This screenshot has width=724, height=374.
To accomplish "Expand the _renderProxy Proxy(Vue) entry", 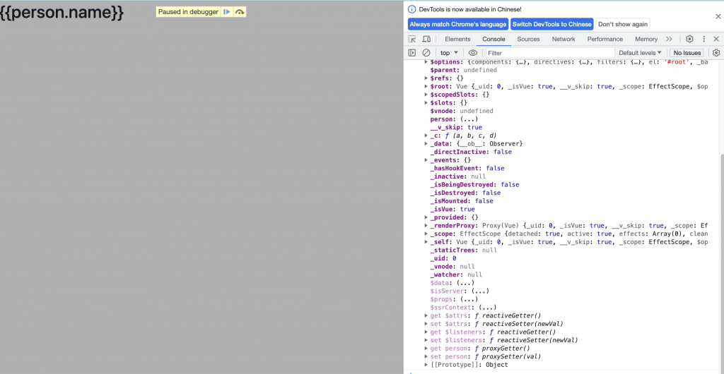I will click(x=426, y=226).
